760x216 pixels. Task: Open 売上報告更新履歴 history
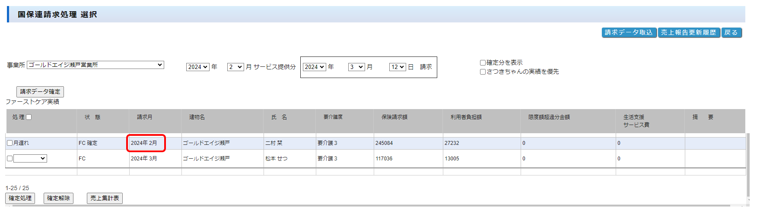688,33
